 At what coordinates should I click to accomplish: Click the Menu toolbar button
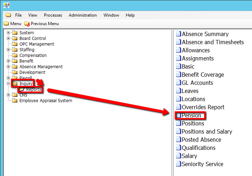click(x=12, y=24)
